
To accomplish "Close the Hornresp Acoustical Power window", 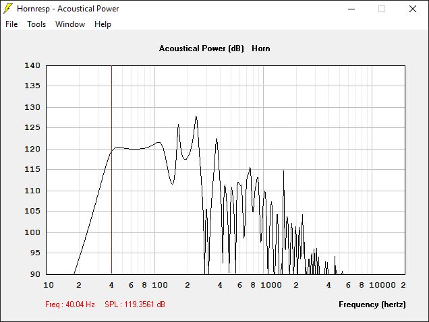I will click(413, 9).
